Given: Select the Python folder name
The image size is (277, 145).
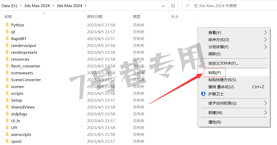Looking at the screenshot, I should point(18,25).
